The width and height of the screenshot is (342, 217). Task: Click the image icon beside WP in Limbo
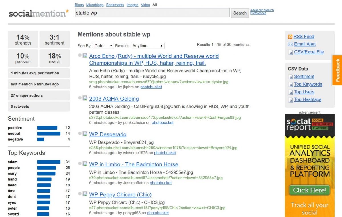pos(85,164)
